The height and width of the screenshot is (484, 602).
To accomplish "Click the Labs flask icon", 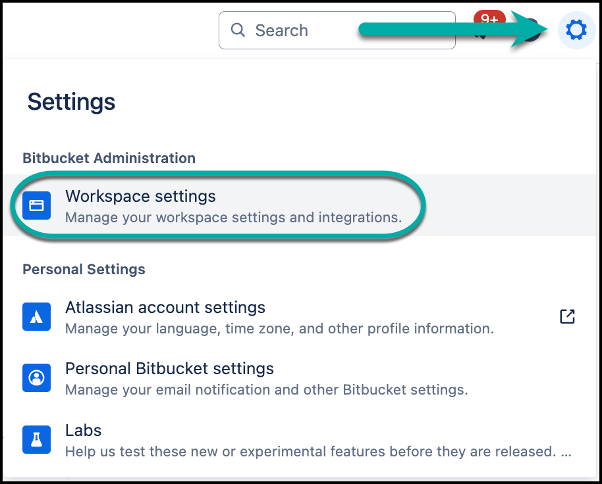I will tap(36, 440).
